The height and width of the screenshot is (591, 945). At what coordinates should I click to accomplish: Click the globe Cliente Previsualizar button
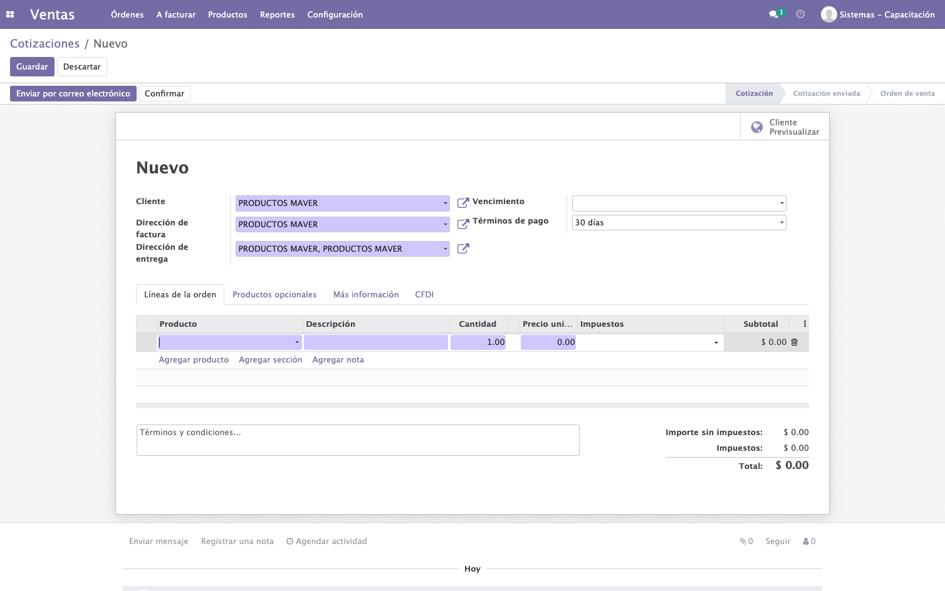pos(785,127)
